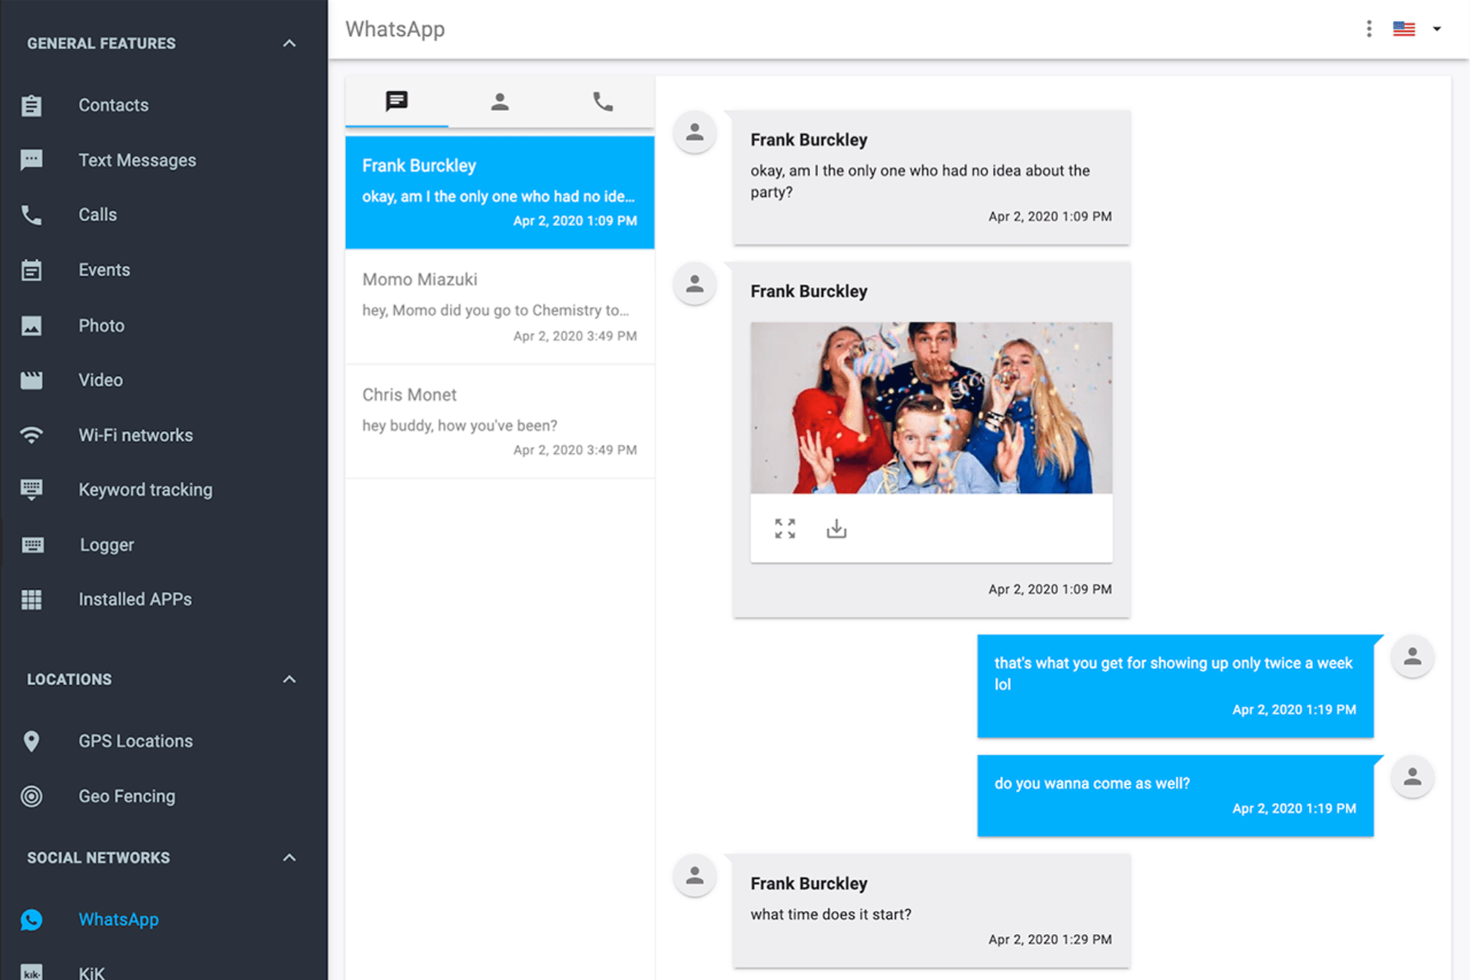
Task: Download the party photo attachment
Action: tap(836, 528)
